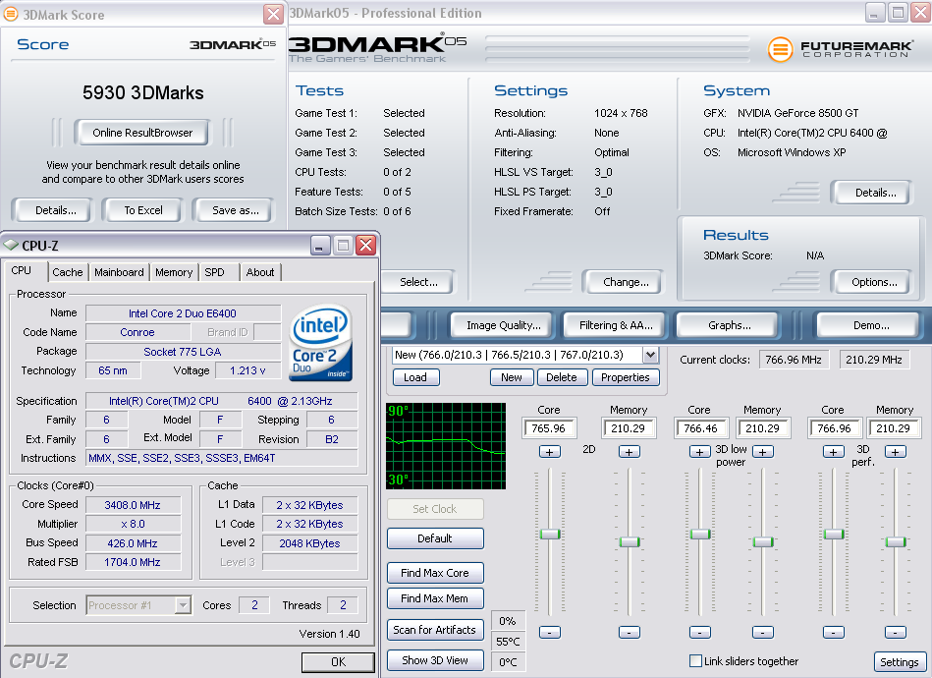Decrease 3D low power Core clock minus button
Image resolution: width=932 pixels, height=678 pixels.
click(699, 632)
